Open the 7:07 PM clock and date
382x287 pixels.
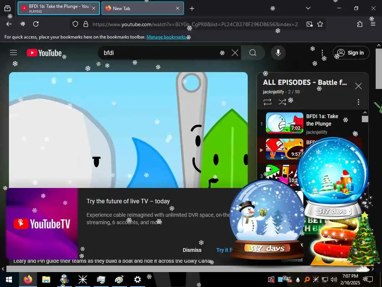tap(350, 280)
